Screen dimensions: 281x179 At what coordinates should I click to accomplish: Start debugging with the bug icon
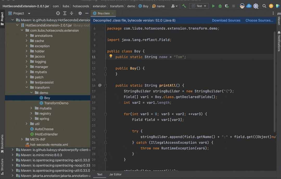[220, 6]
